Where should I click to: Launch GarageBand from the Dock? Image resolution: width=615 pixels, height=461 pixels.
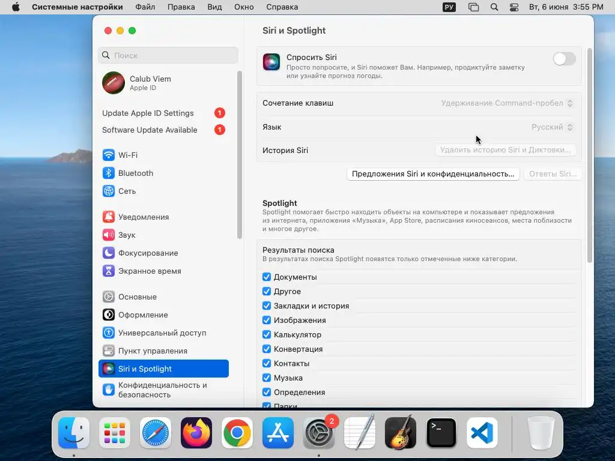(x=400, y=433)
